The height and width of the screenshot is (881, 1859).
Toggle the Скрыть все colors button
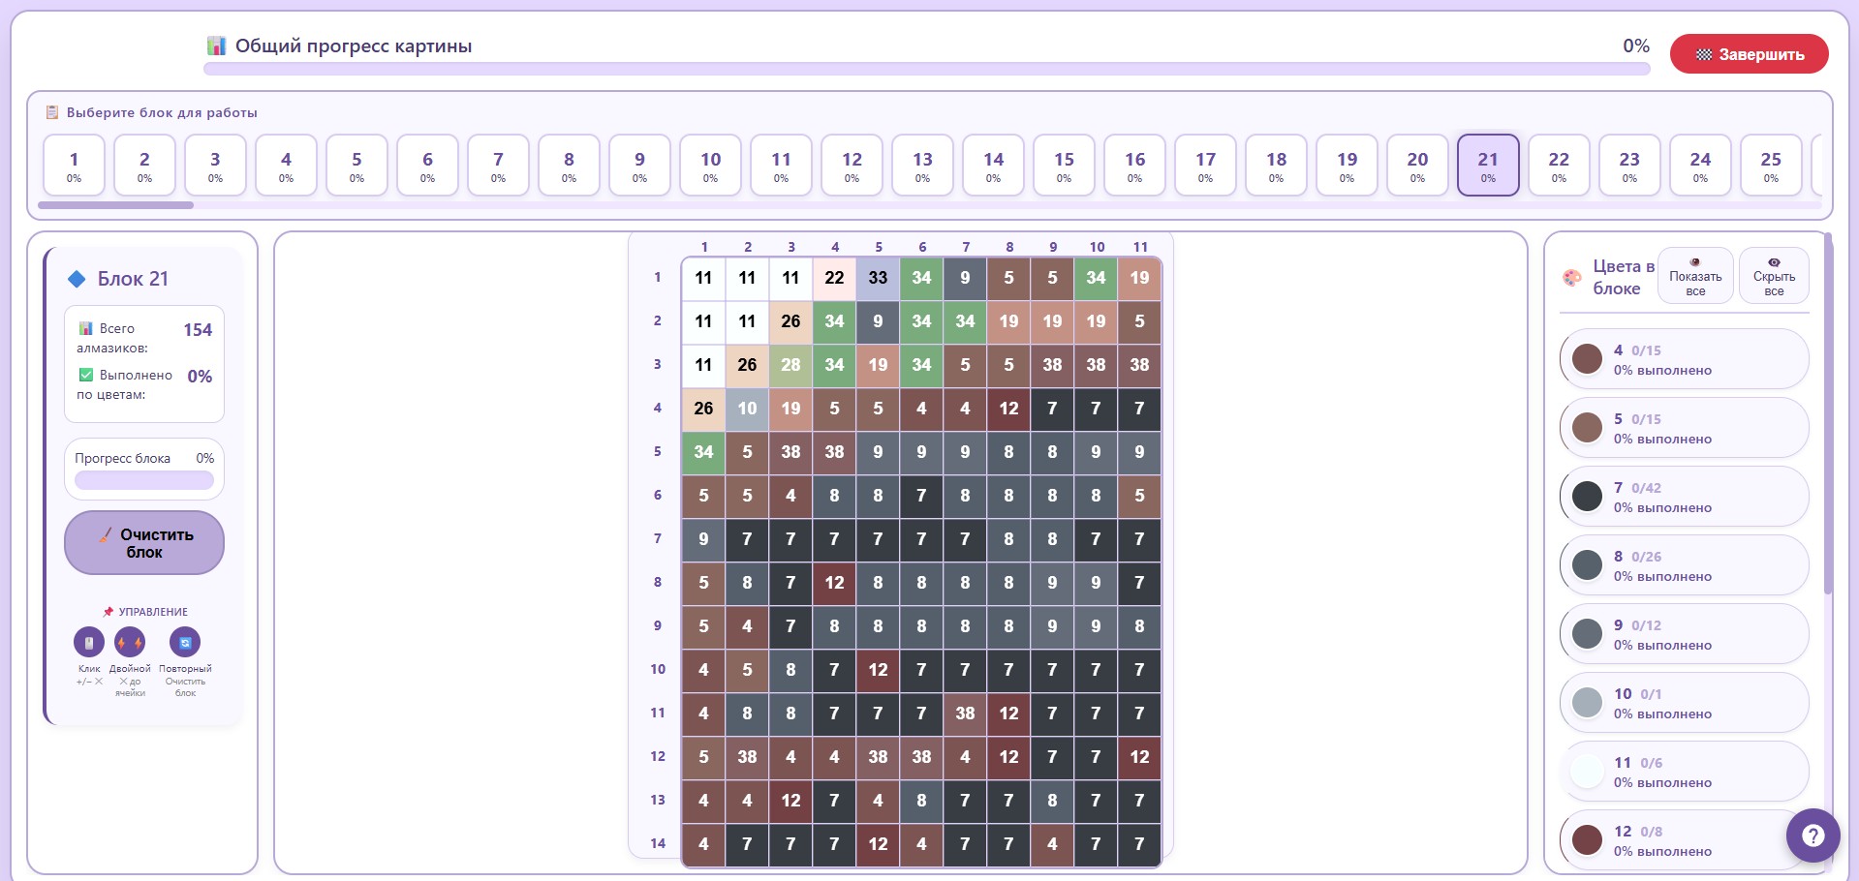(x=1774, y=276)
